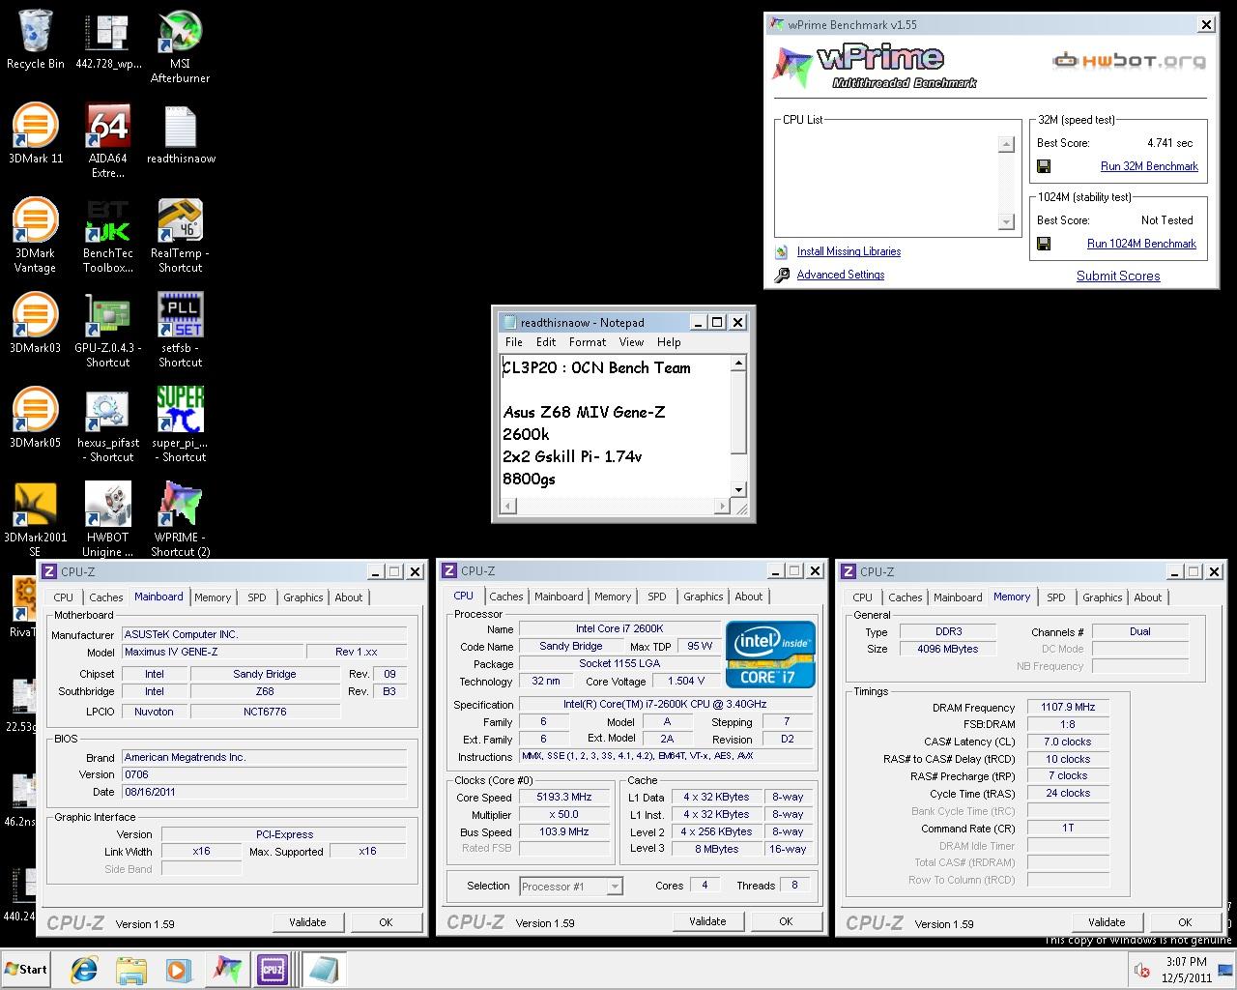The image size is (1237, 990).
Task: Launch the 3DMark Vantage shortcut
Action: (x=35, y=236)
